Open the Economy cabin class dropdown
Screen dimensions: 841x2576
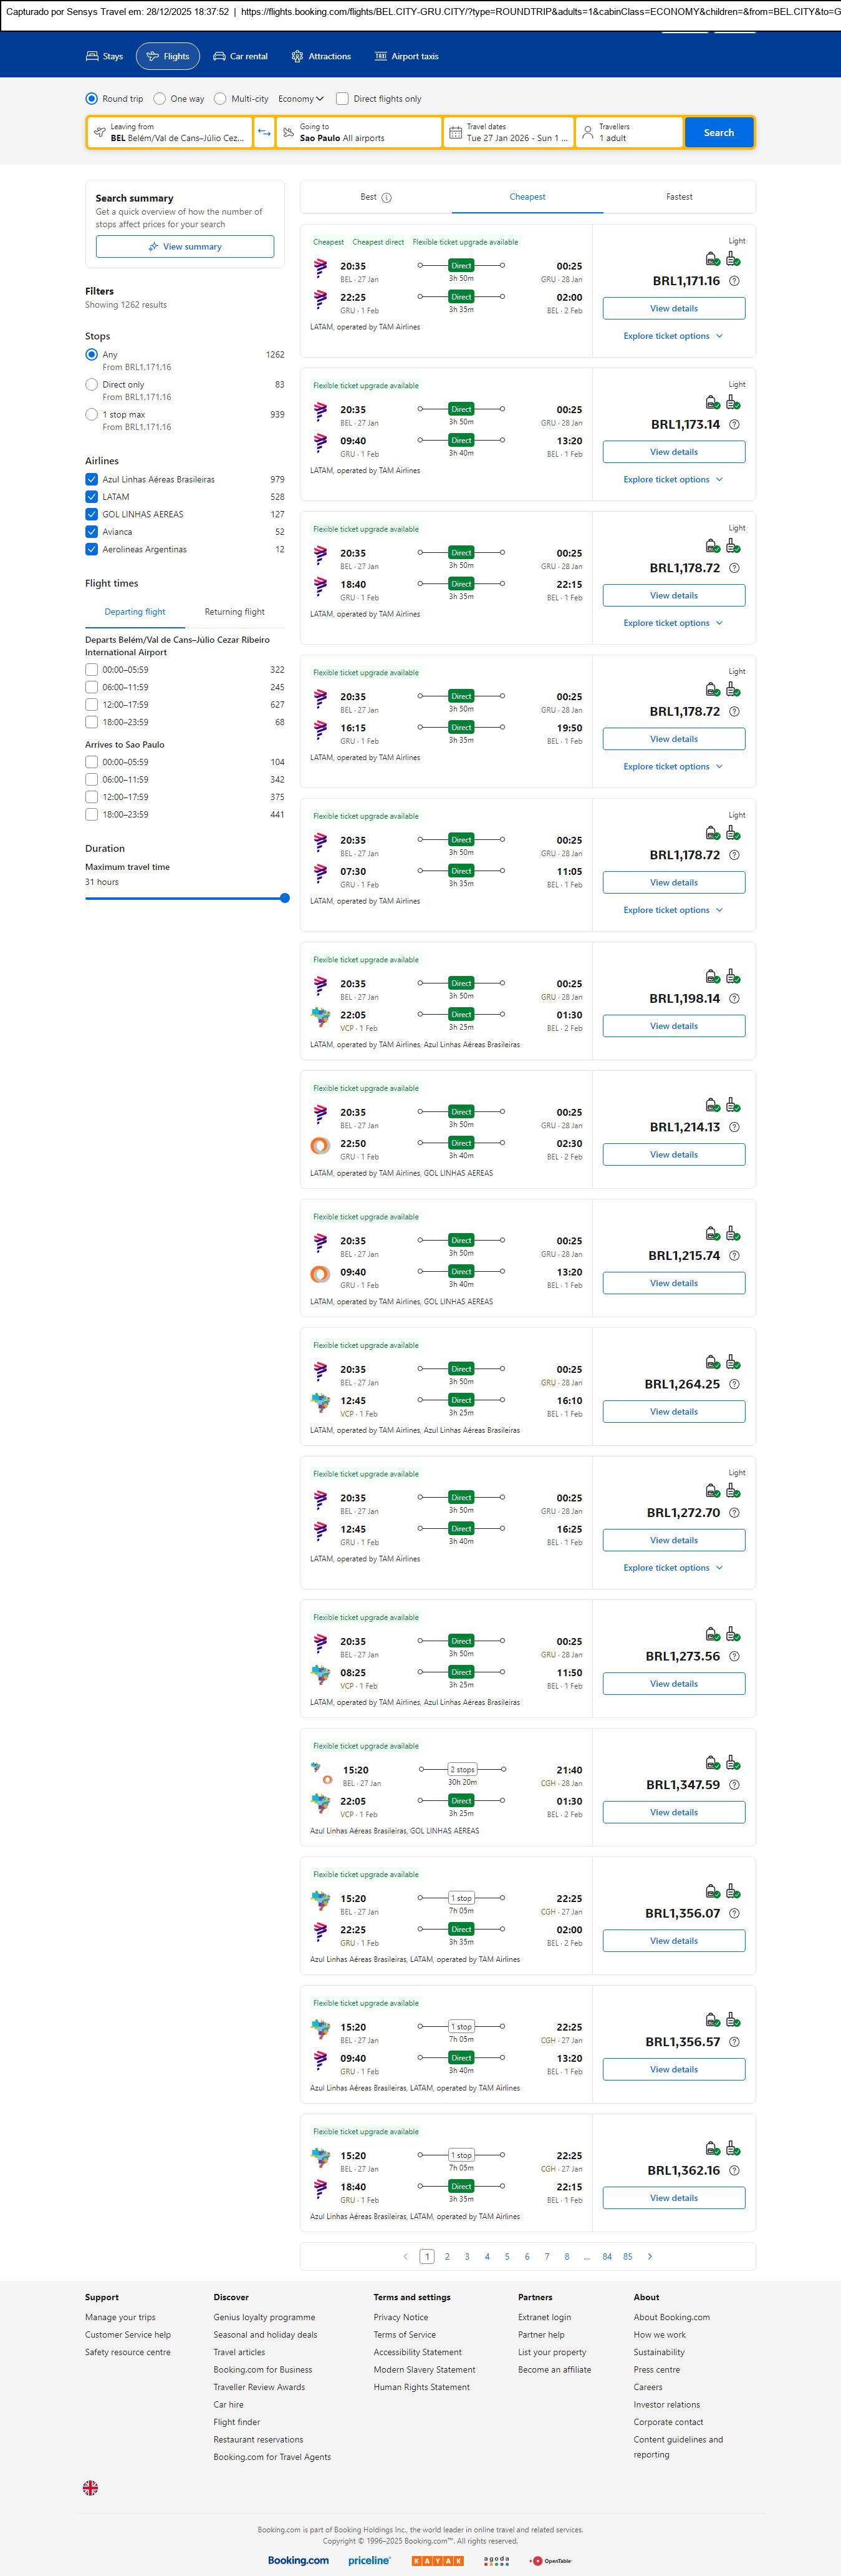click(x=300, y=99)
